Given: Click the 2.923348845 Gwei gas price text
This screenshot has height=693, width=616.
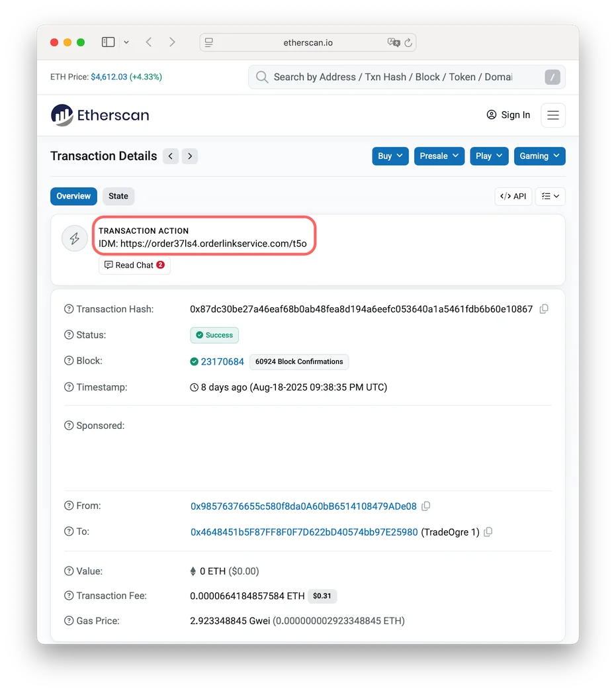Looking at the screenshot, I should 230,621.
